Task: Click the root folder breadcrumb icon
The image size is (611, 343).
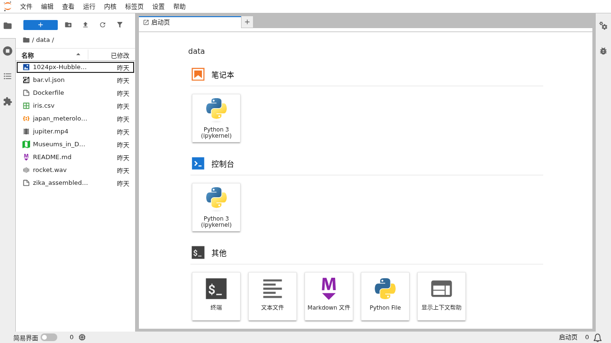Action: click(x=26, y=40)
